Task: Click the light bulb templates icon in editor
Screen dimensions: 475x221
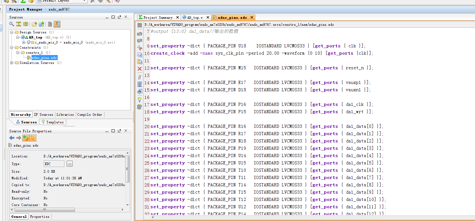Action: [x=140, y=100]
